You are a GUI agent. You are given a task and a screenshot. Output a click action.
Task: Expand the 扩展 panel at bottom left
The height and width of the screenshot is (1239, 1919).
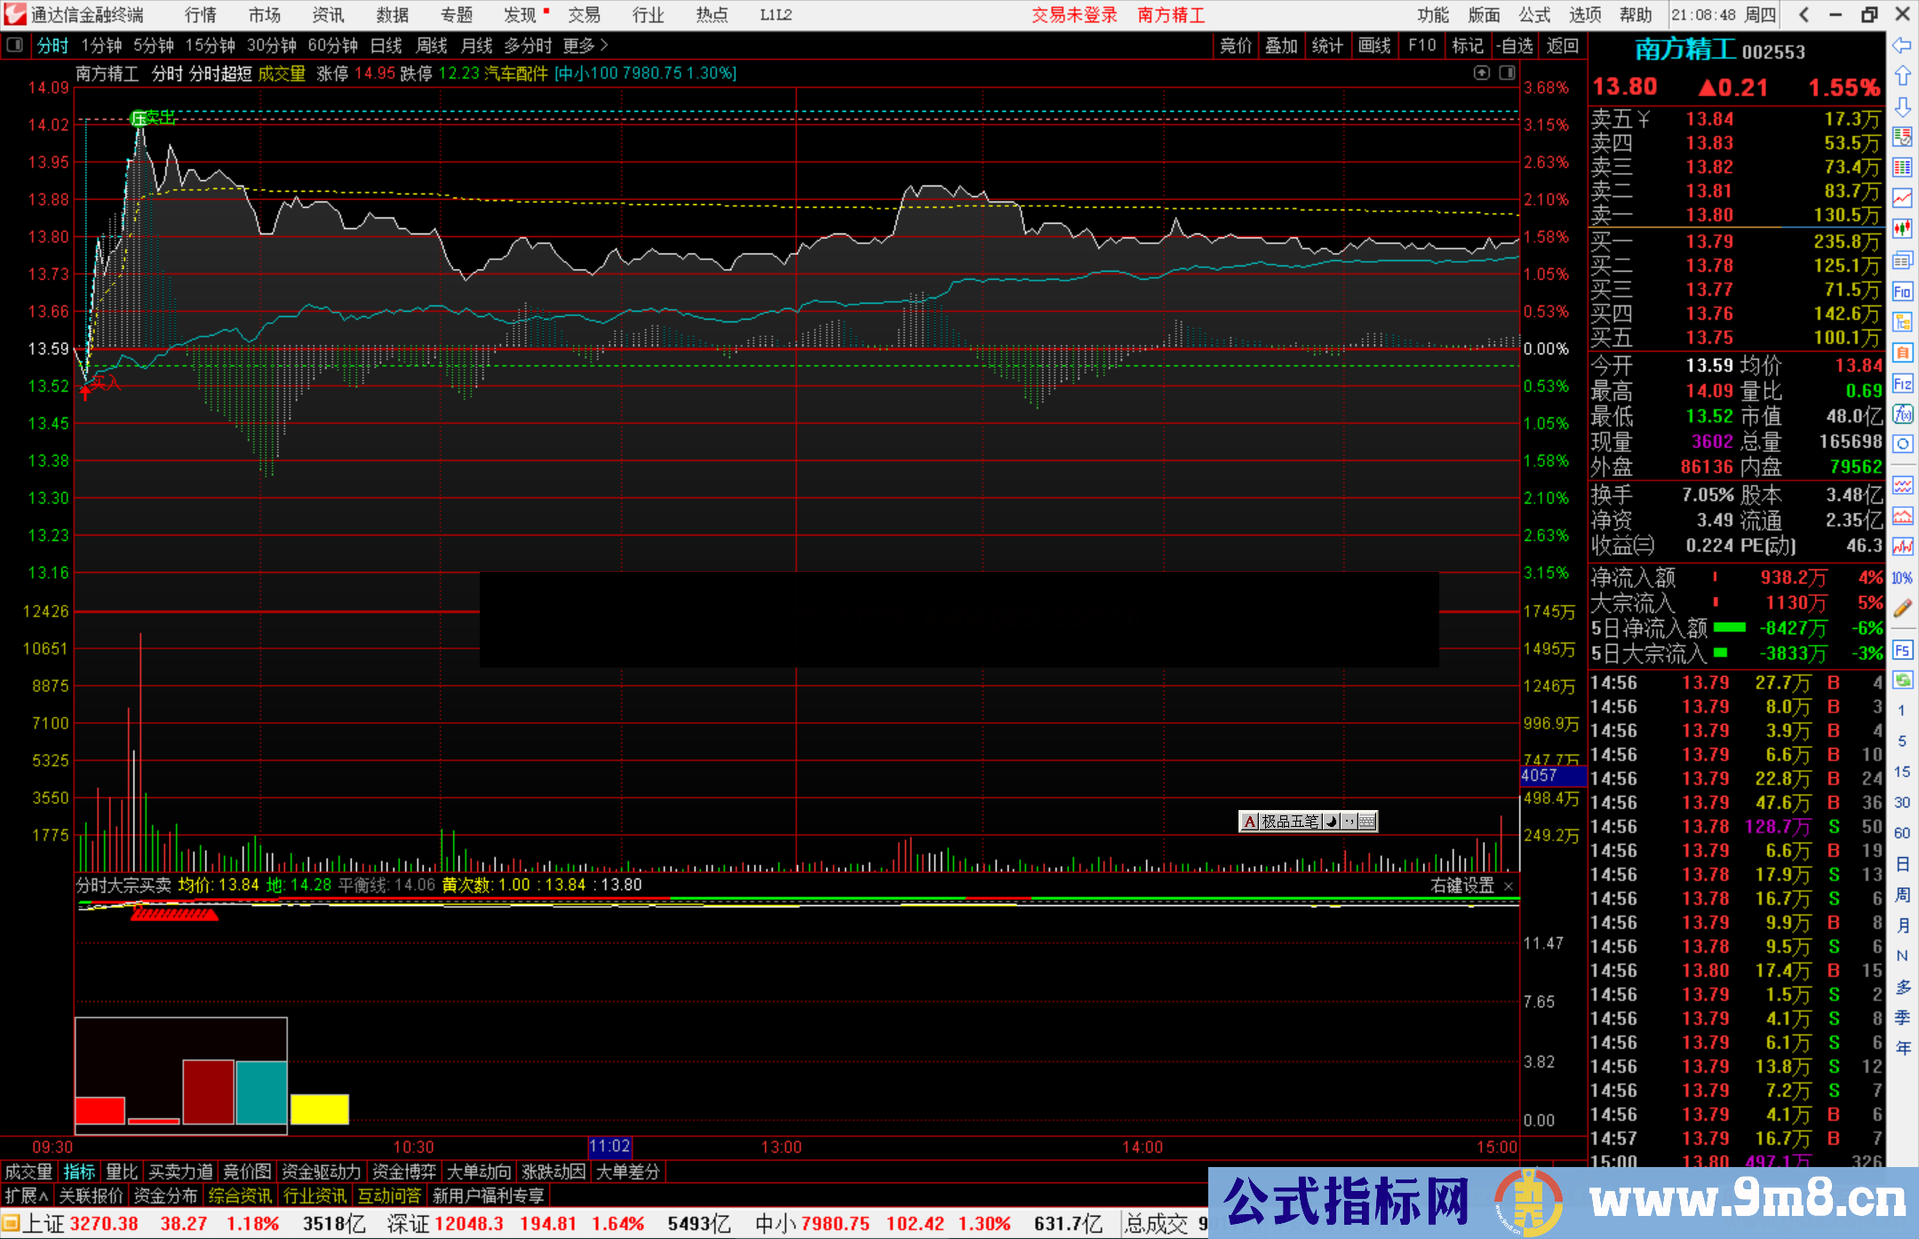(24, 1195)
